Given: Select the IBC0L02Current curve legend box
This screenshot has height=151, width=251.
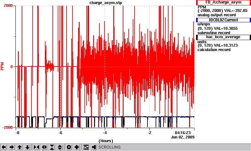Looking at the screenshot, I should pos(223,20).
